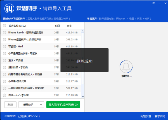Toggle the select-all ringtones checkbox
This screenshot has height=120, width=168.
pos(4,26)
